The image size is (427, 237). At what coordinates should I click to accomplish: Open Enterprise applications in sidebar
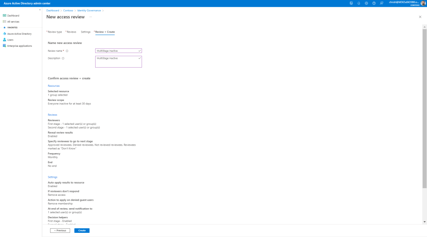(x=19, y=46)
